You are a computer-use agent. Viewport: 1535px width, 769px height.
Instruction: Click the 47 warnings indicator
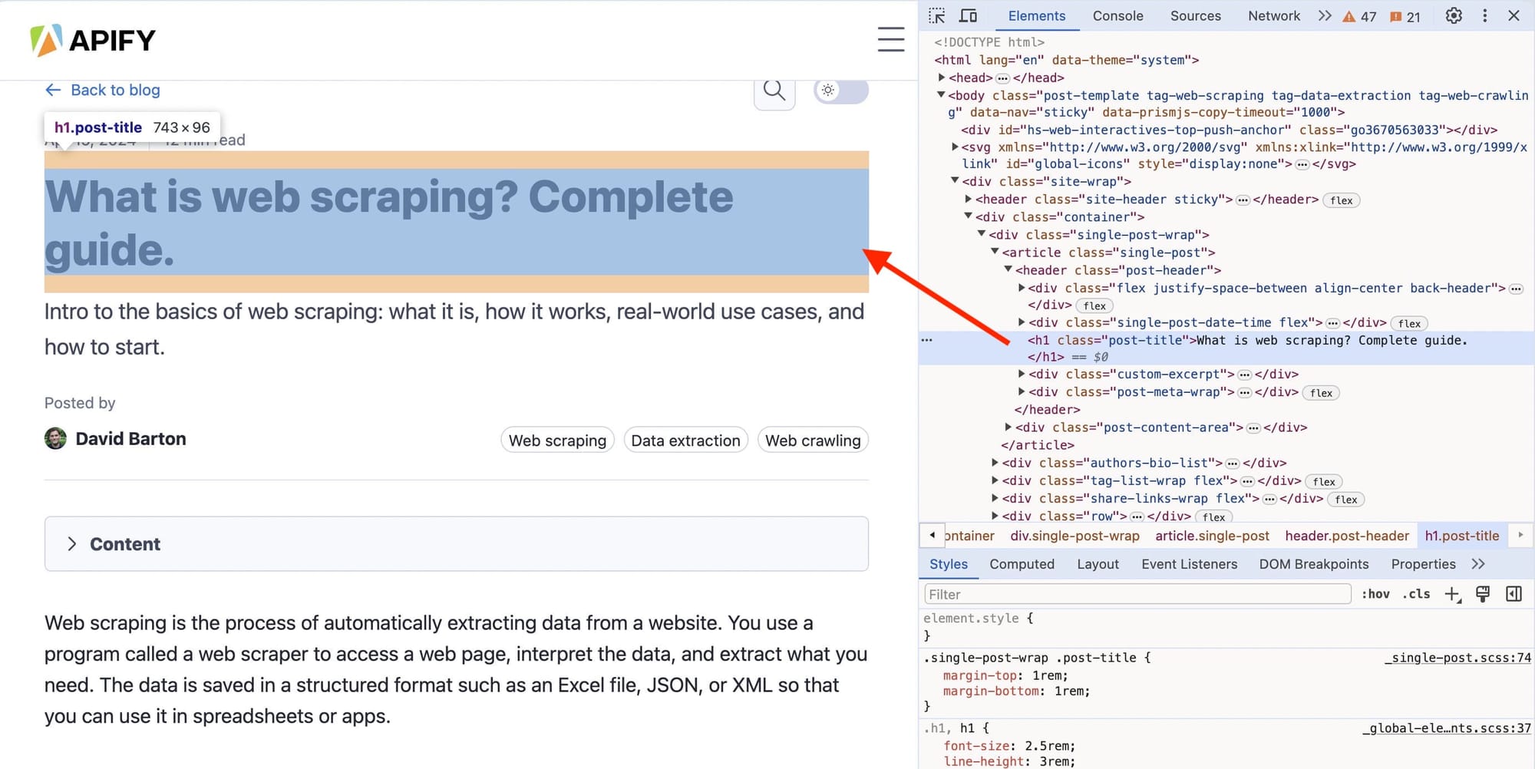[x=1360, y=16]
